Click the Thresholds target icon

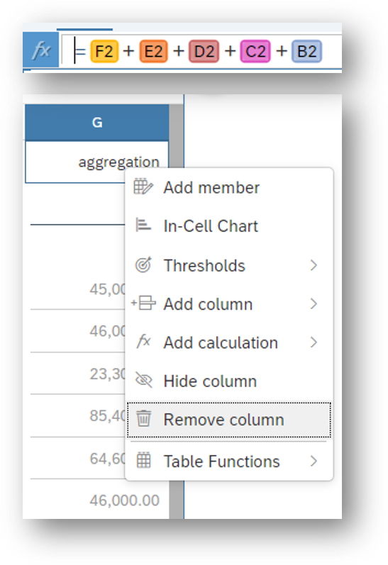(x=143, y=265)
